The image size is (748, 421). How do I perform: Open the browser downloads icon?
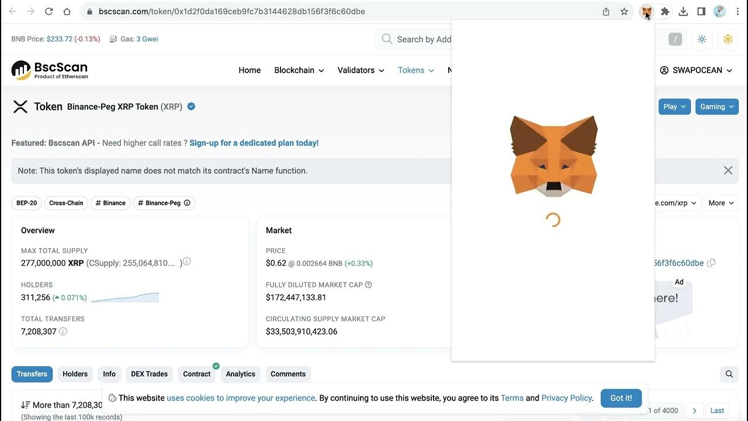pos(683,11)
